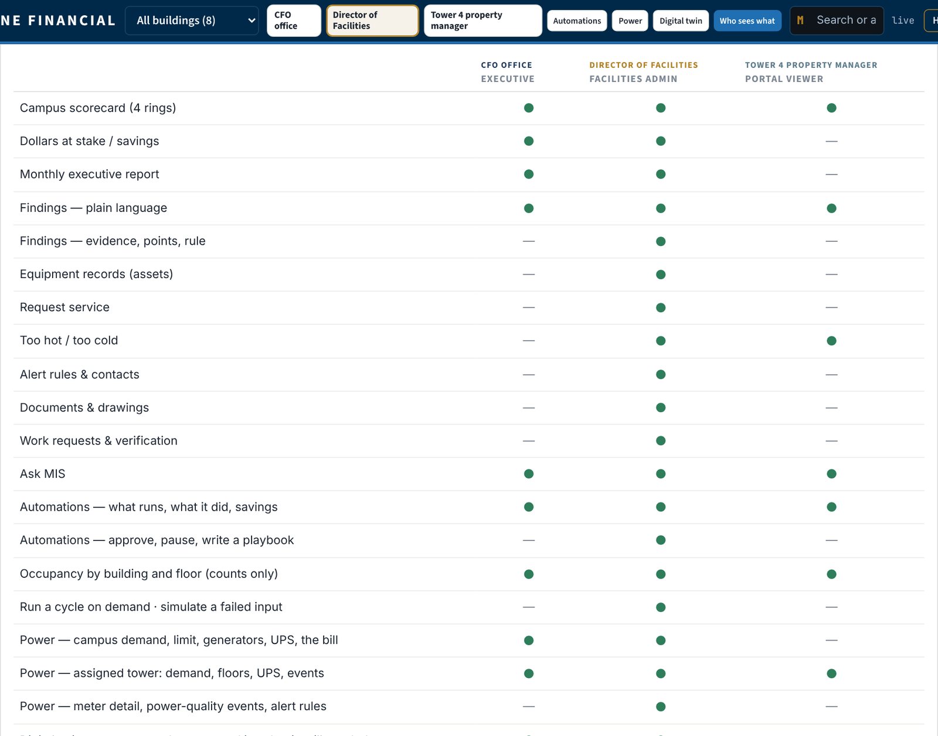Click the Who sees what button
This screenshot has width=938, height=736.
coord(747,20)
